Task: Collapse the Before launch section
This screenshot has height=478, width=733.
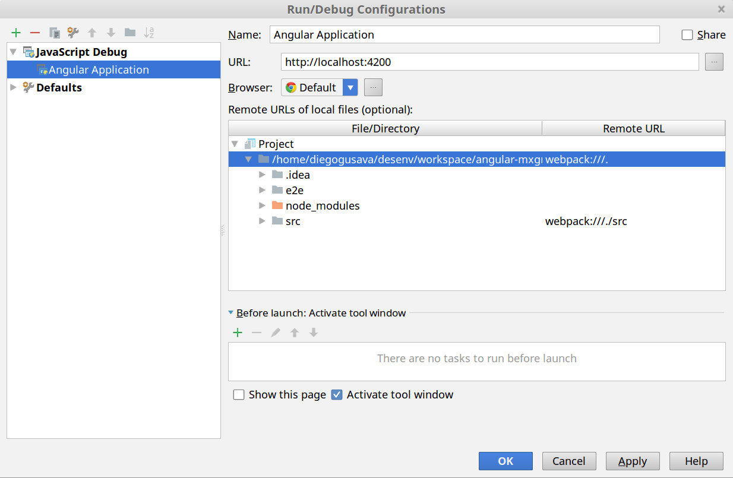Action: point(231,313)
